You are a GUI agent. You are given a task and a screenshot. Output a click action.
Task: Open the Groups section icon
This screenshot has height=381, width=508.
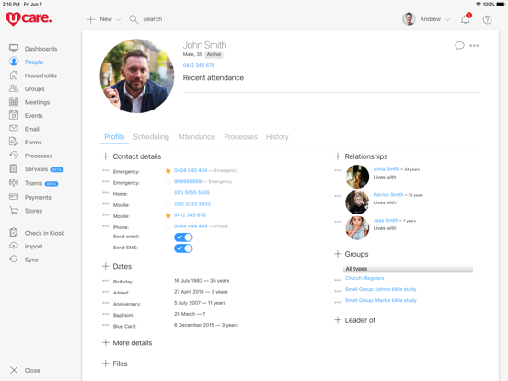point(14,88)
